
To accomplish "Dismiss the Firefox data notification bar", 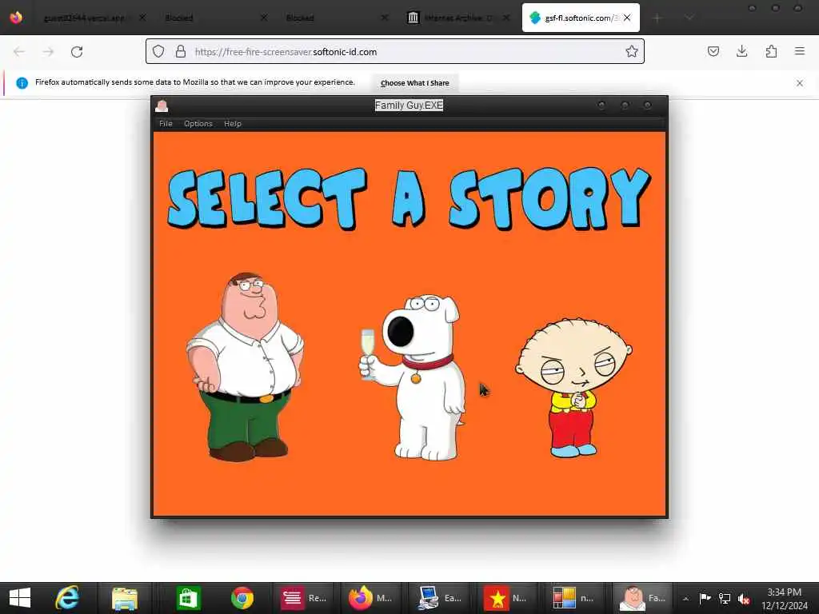I will (x=800, y=83).
